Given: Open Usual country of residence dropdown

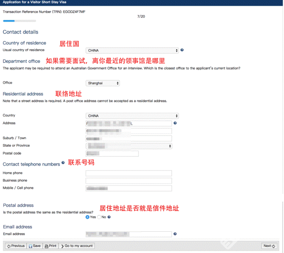Looking at the screenshot, I should (x=132, y=51).
